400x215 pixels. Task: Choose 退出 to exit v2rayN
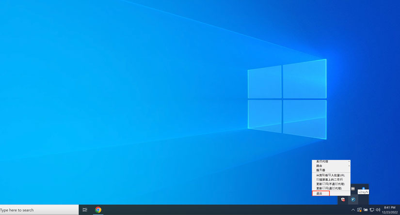pyautogui.click(x=321, y=193)
